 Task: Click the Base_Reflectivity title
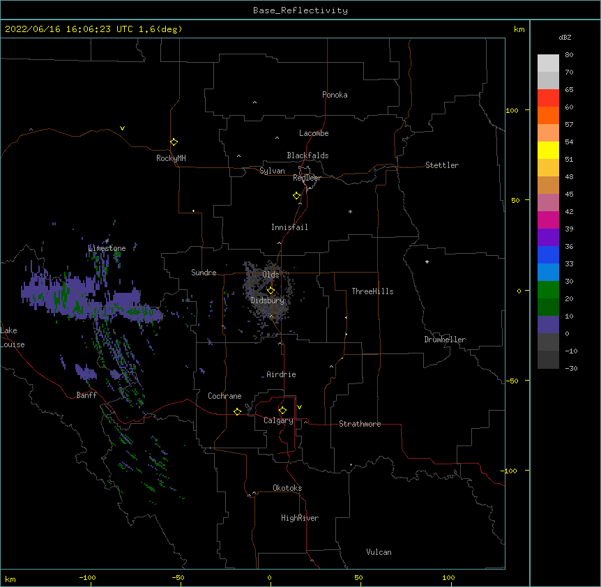[x=300, y=10]
